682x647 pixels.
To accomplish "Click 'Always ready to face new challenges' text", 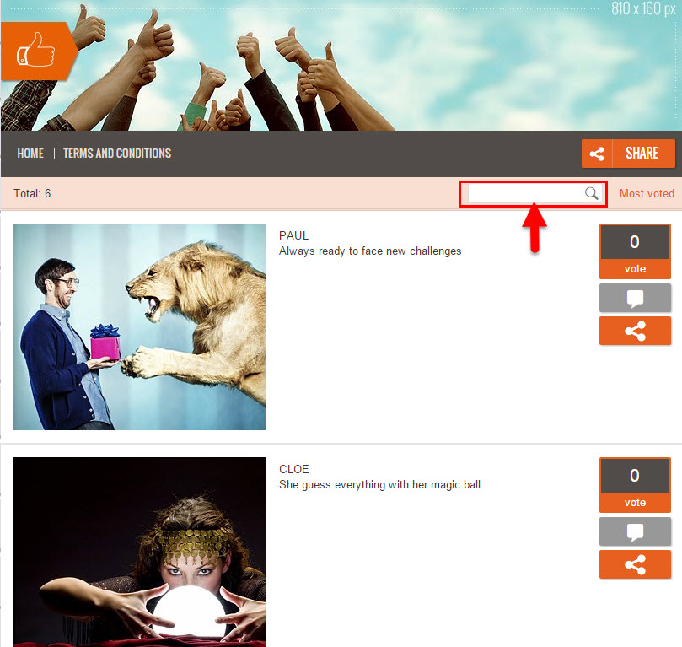I will coord(370,251).
